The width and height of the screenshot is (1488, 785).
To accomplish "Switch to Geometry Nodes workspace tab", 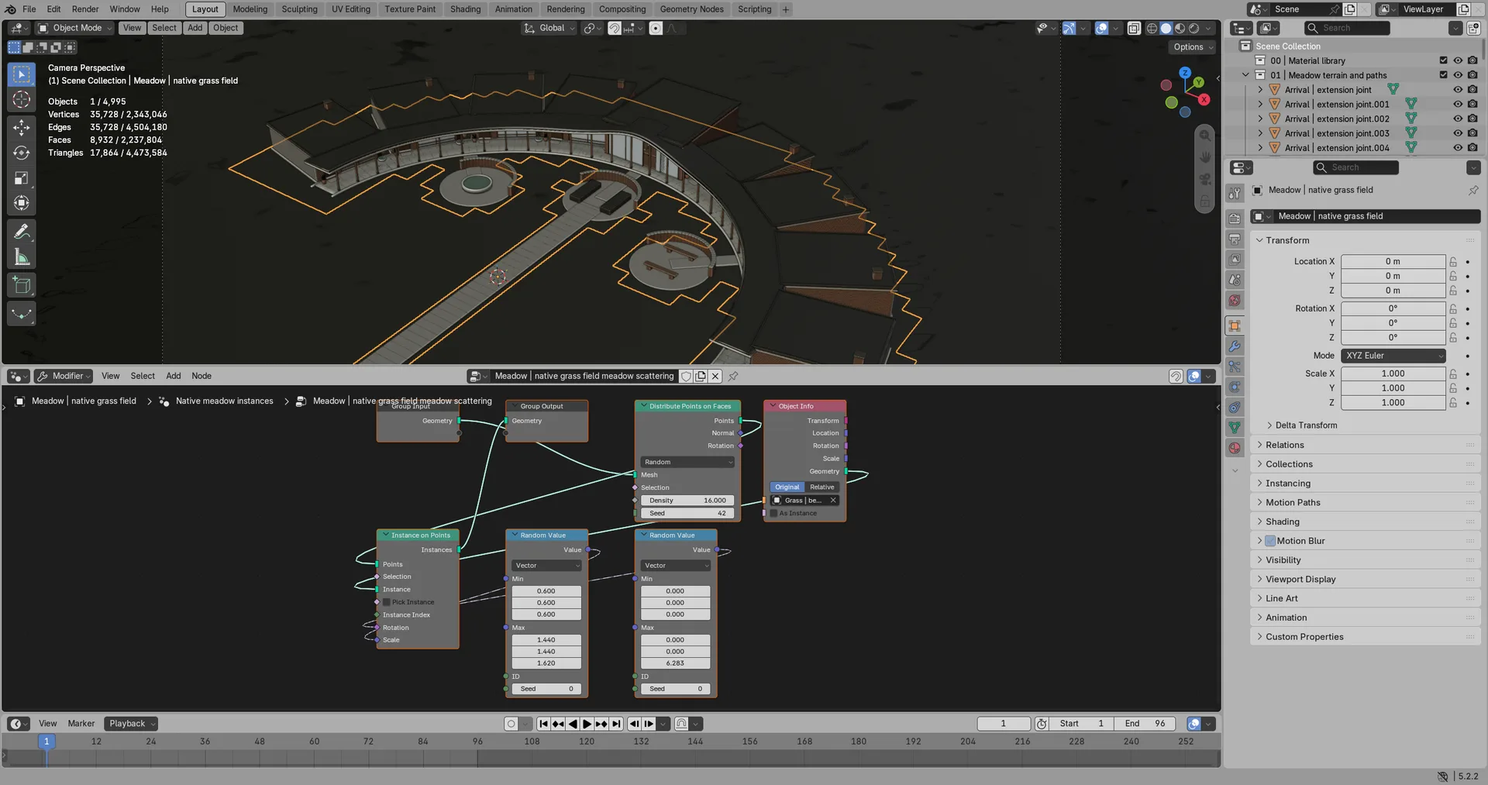I will pos(691,9).
